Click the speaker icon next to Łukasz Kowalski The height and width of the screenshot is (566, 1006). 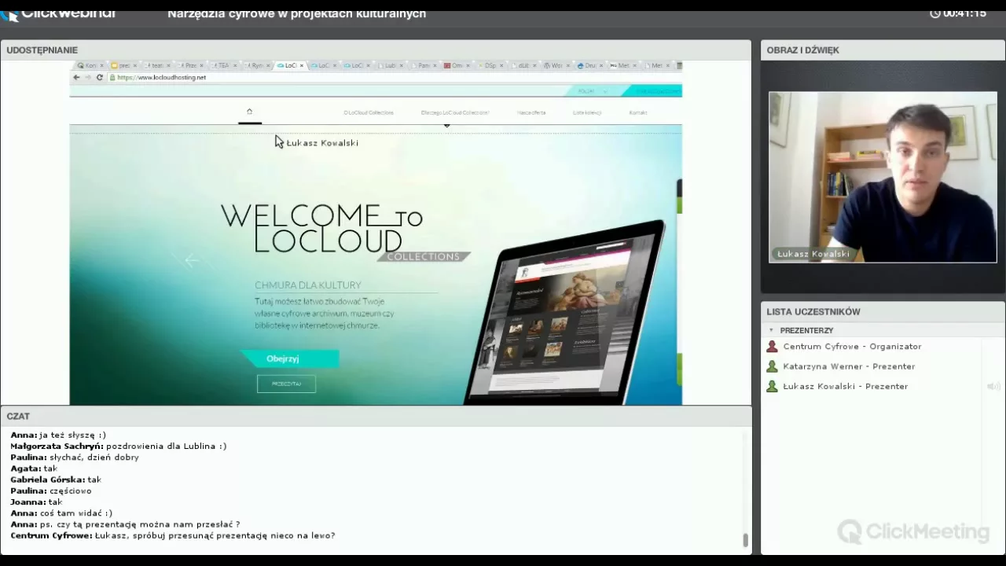[993, 386]
